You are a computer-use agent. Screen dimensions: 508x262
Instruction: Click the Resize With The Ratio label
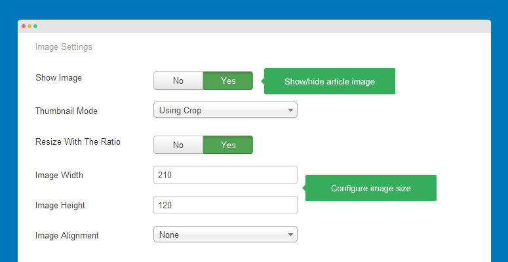point(78,142)
